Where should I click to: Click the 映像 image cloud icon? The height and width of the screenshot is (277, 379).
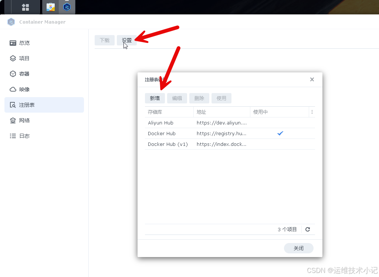[x=13, y=89]
